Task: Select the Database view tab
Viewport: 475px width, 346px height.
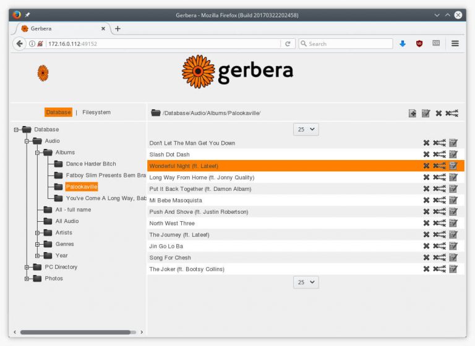Action: pos(58,112)
